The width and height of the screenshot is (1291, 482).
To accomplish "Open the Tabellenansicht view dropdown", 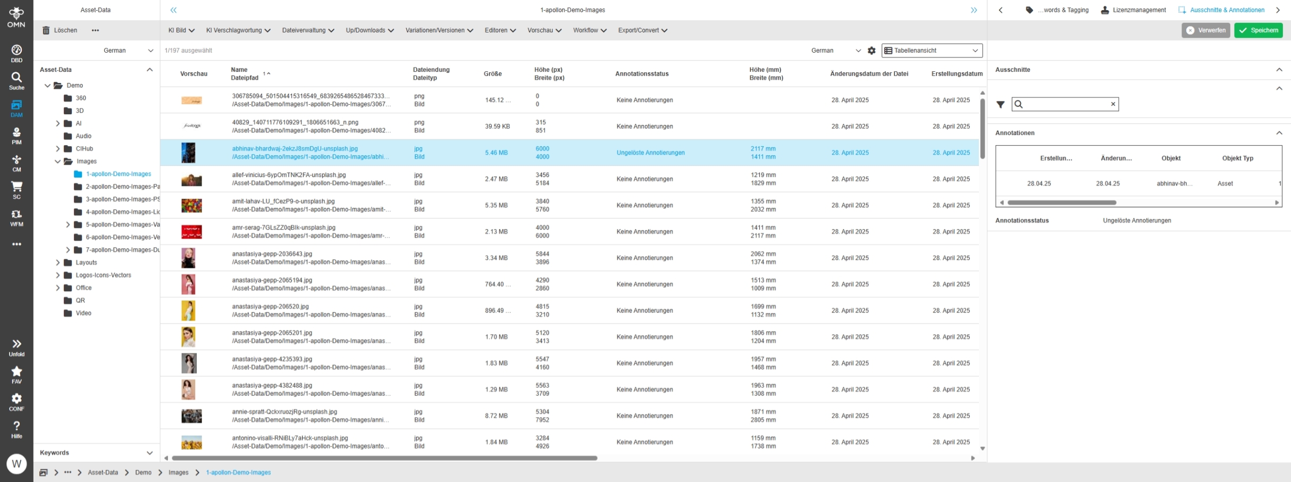I will tap(932, 50).
